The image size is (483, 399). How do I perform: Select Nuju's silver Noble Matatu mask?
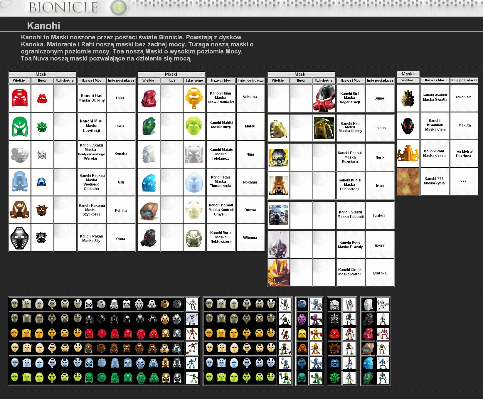click(x=194, y=154)
